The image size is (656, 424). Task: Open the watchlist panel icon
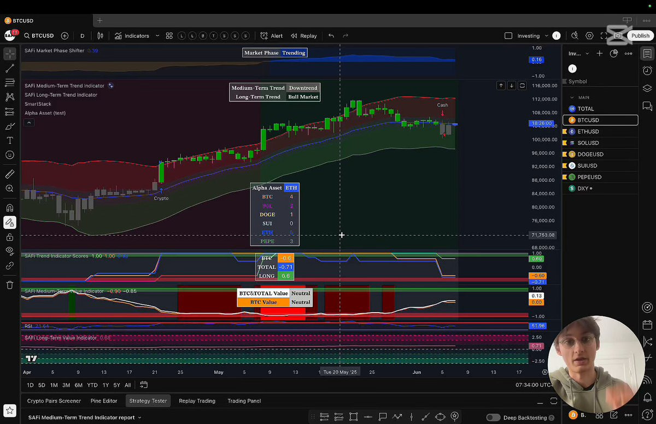click(x=647, y=54)
